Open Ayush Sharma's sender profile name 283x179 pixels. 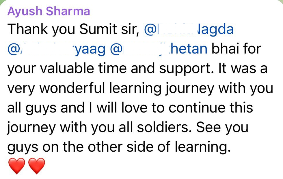point(49,11)
